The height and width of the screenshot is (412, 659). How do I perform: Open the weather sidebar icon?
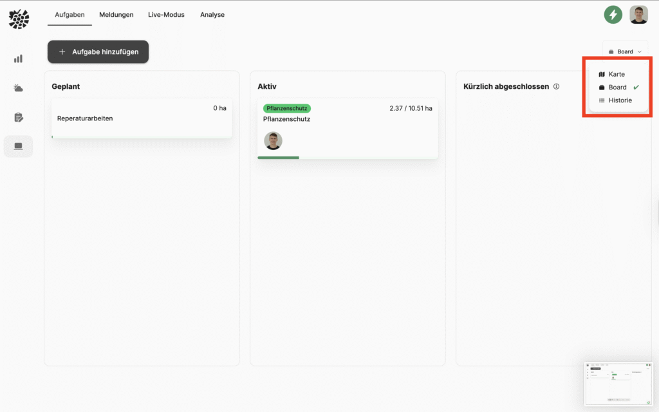(x=18, y=88)
